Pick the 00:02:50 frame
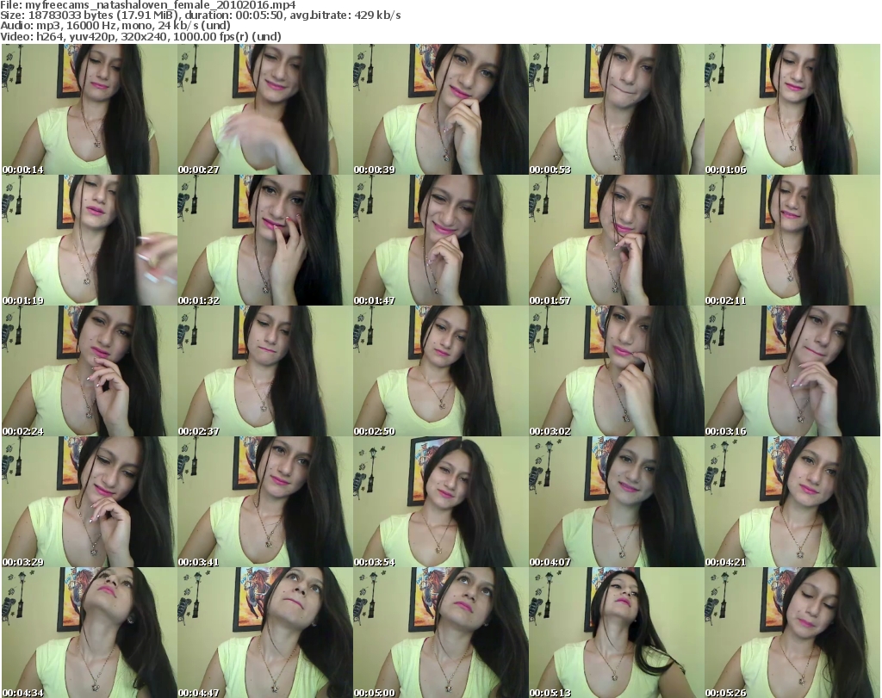Viewport: 882px width, 698px height. pos(440,371)
